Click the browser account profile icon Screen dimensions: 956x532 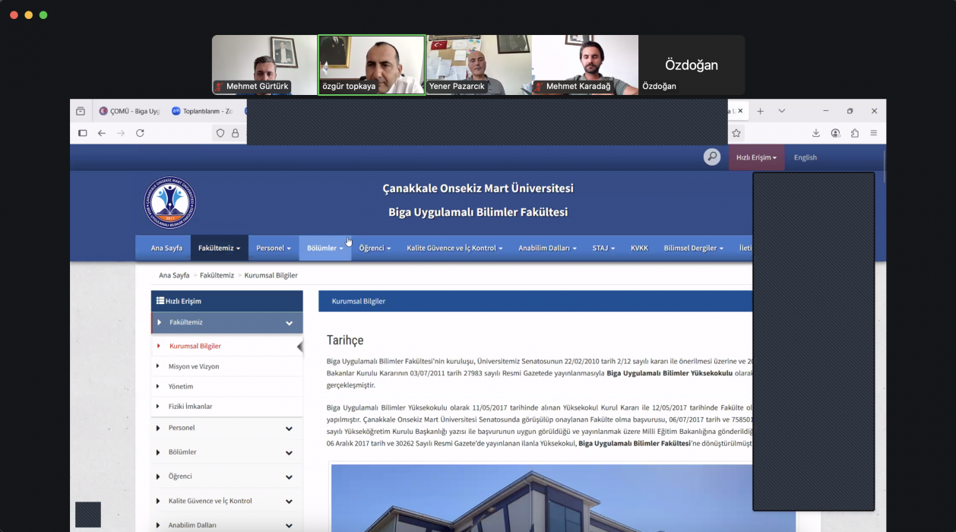[835, 133]
